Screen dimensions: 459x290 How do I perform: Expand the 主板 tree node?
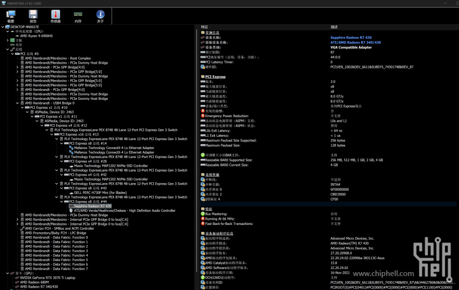(8, 40)
